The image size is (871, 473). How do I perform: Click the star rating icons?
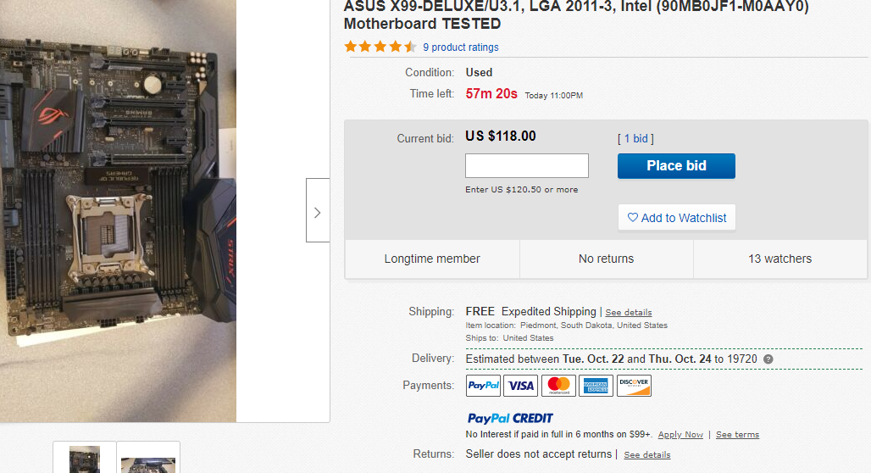(x=380, y=47)
